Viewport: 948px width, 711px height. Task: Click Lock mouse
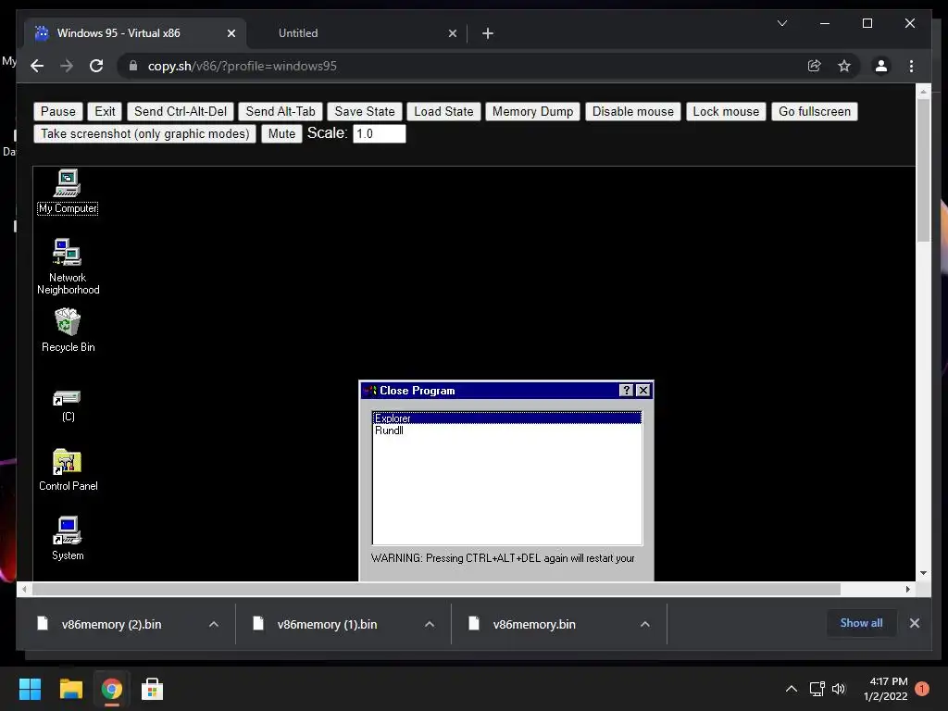(x=726, y=111)
